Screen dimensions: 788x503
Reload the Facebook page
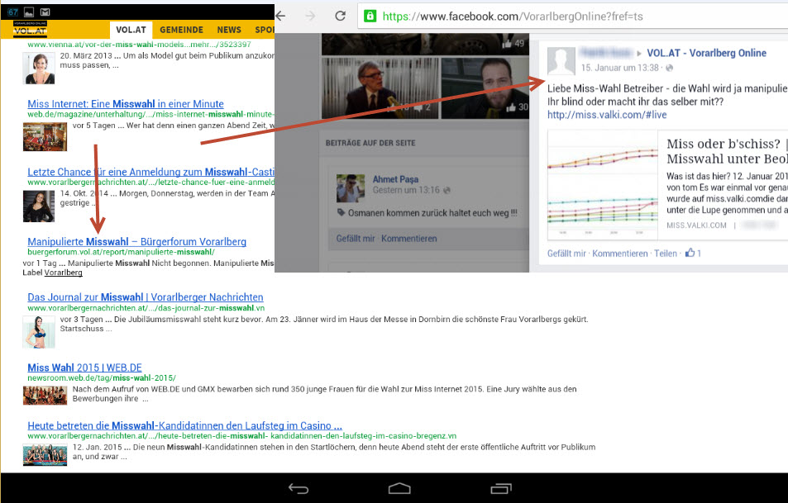[340, 16]
